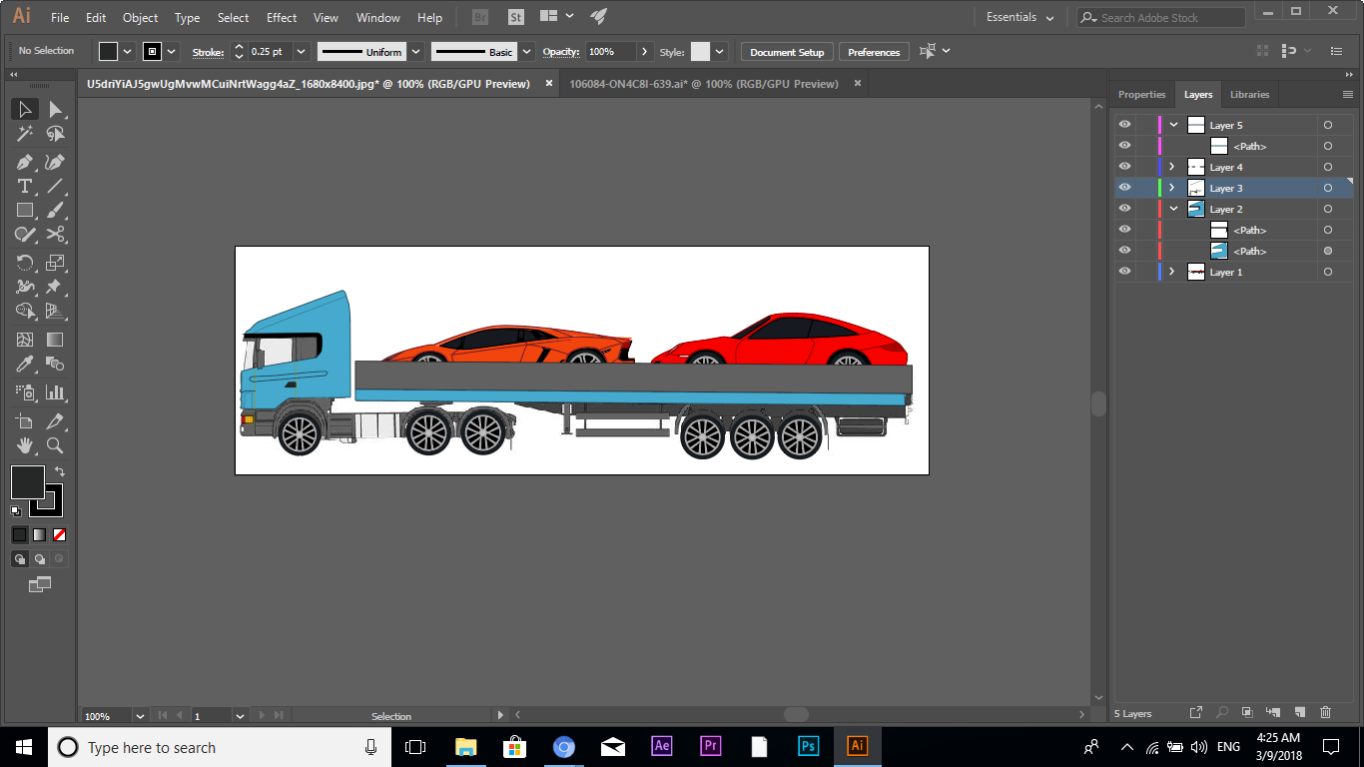Image resolution: width=1364 pixels, height=767 pixels.
Task: Click the Document Setup button
Action: click(x=787, y=52)
